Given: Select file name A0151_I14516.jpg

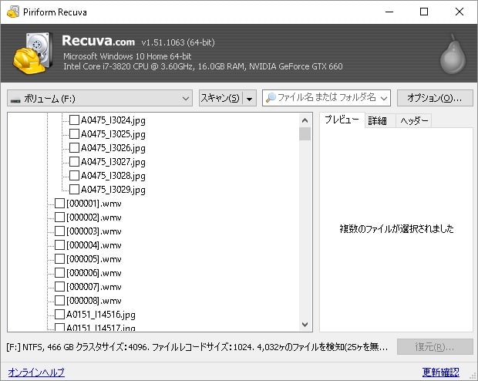Looking at the screenshot, I should tap(101, 315).
